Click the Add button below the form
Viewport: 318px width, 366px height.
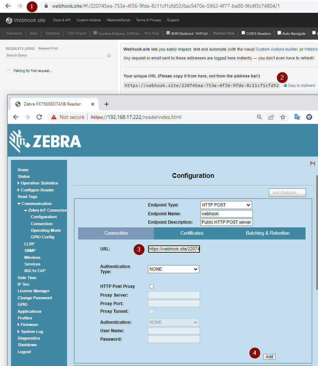point(269,357)
